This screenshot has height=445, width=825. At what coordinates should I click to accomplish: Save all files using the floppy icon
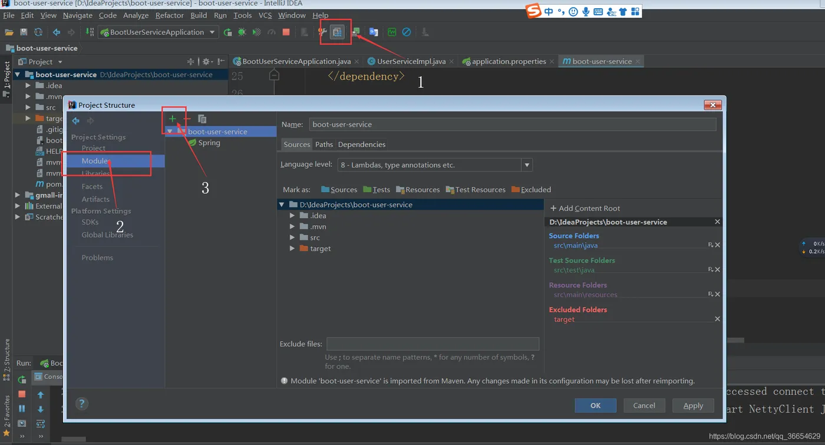point(24,32)
